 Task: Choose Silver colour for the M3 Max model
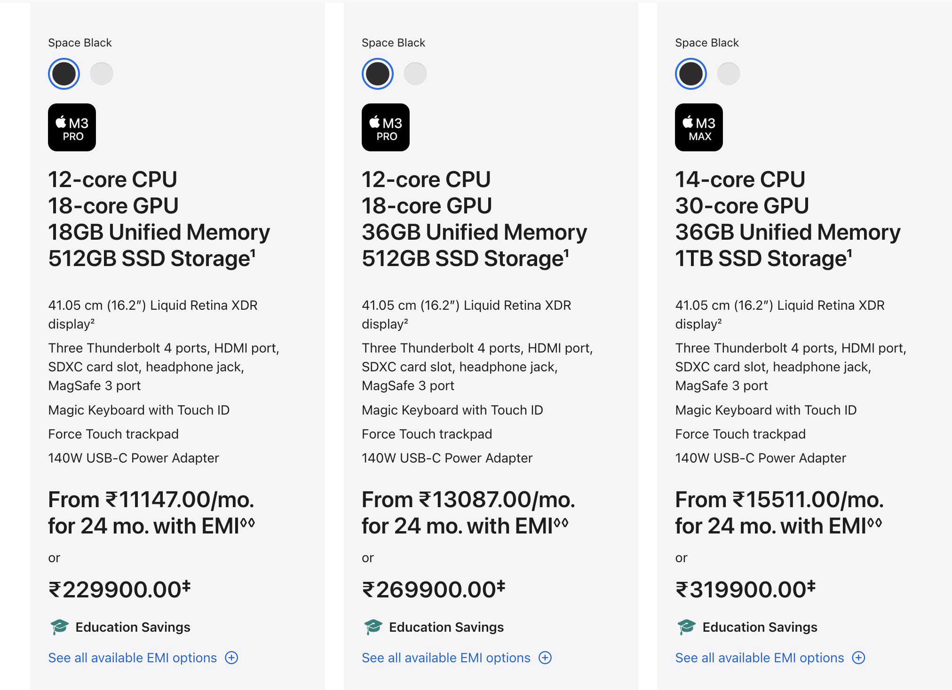729,74
